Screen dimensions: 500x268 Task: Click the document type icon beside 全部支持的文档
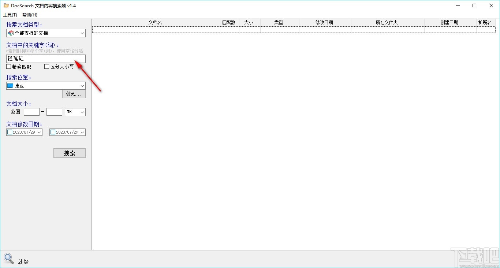pyautogui.click(x=10, y=33)
